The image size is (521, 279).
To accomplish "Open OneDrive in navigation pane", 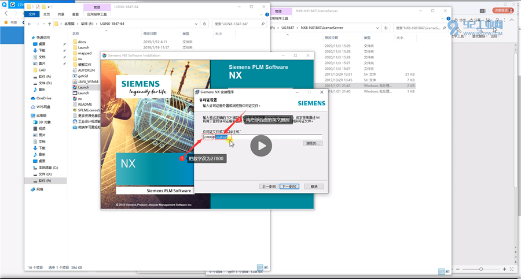I will (x=43, y=98).
